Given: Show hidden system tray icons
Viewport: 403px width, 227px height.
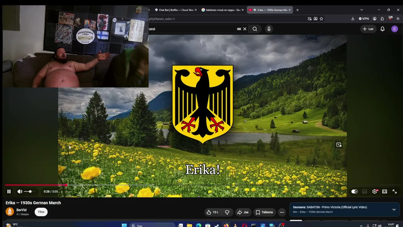Looking at the screenshot, I should [x=361, y=226].
